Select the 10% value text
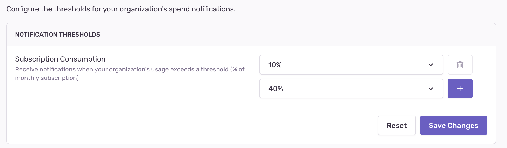The image size is (507, 148). pos(275,65)
